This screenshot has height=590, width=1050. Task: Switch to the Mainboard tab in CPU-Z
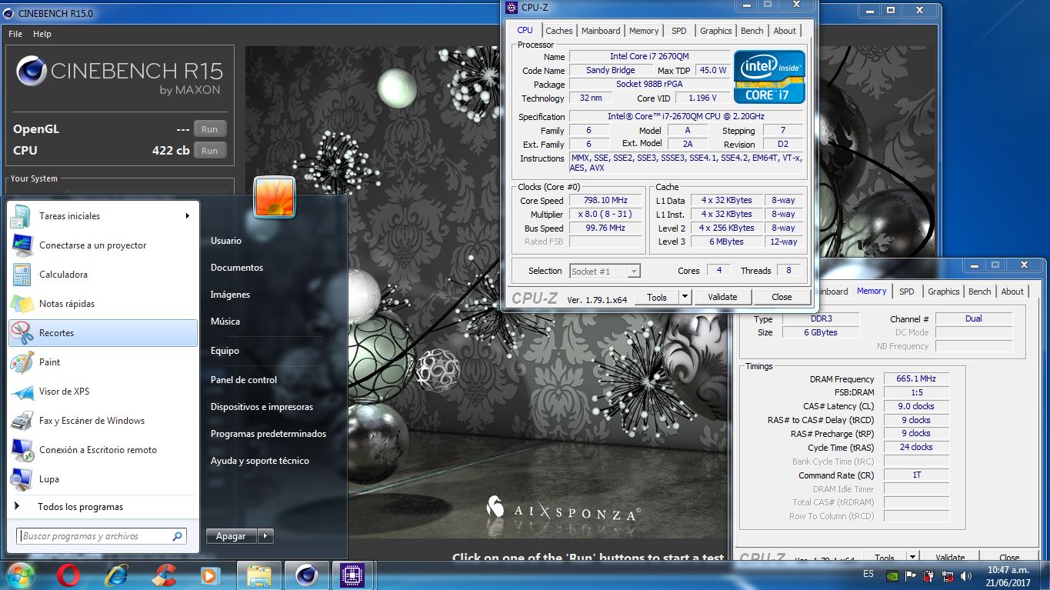(601, 31)
